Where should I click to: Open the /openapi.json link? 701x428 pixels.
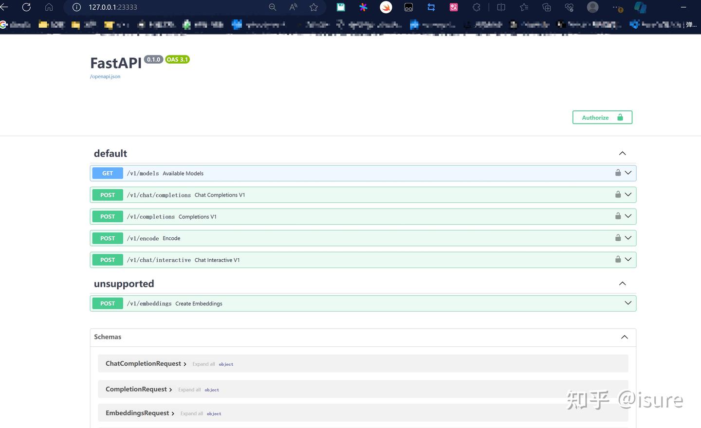[105, 76]
